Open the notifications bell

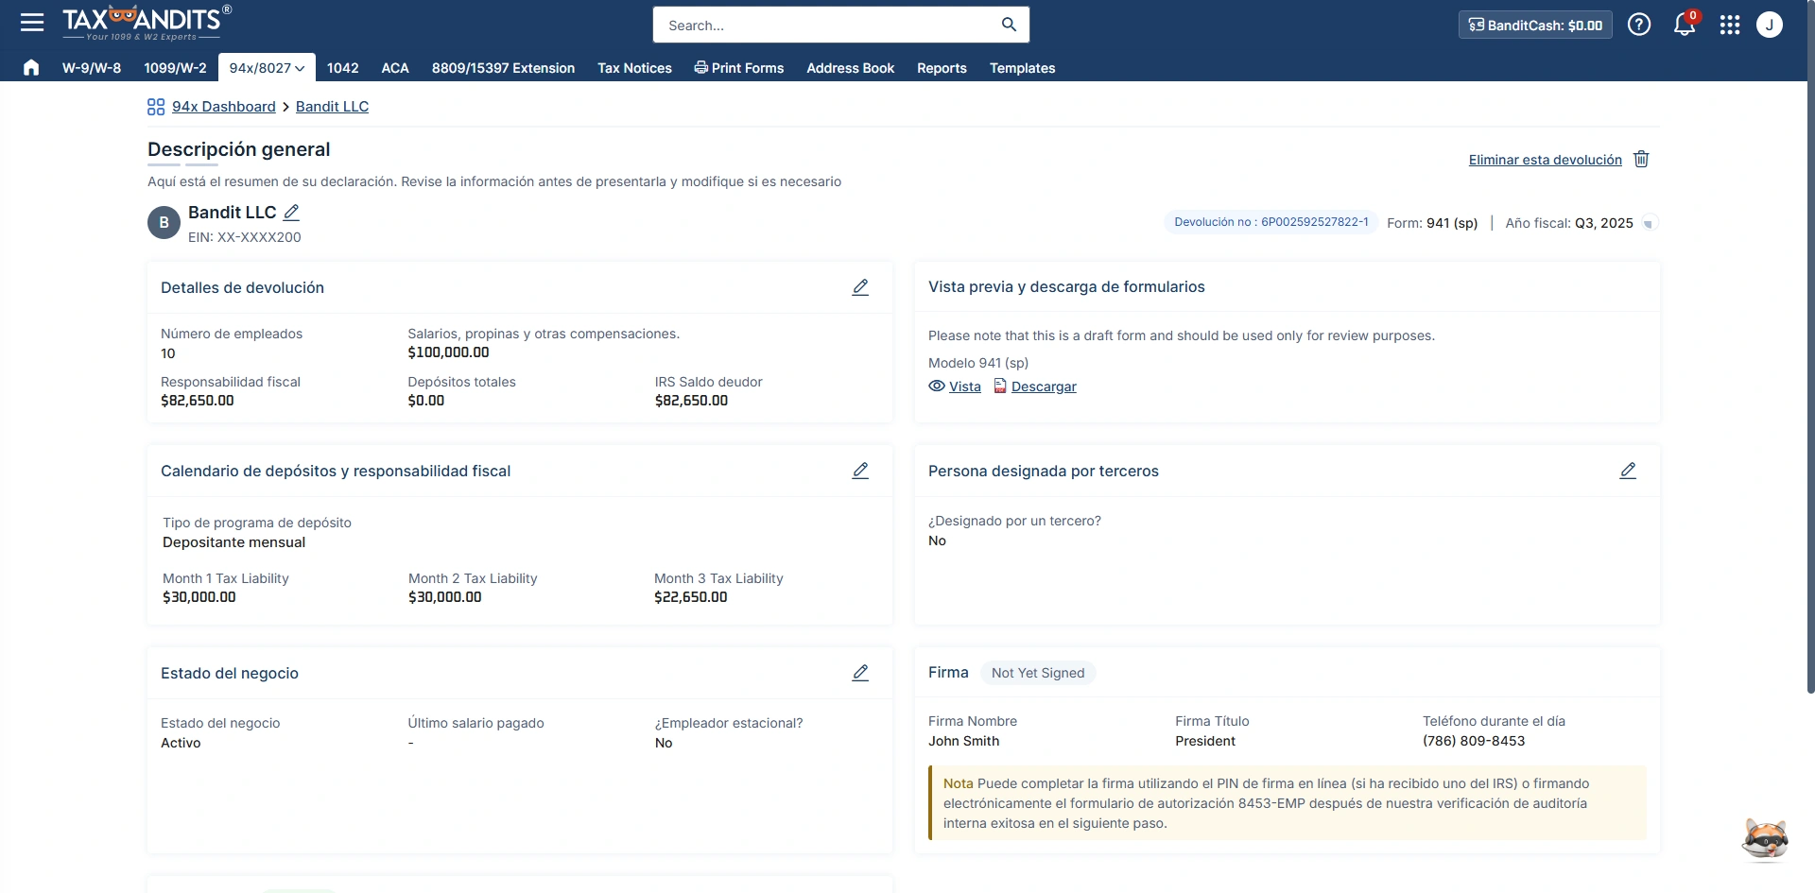[x=1685, y=25]
